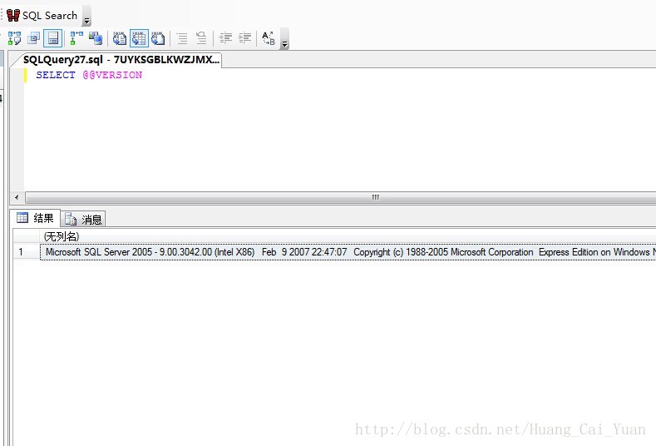This screenshot has height=446, width=656.
Task: Click SELECT @@VERSION query text in editor
Action: coord(89,75)
